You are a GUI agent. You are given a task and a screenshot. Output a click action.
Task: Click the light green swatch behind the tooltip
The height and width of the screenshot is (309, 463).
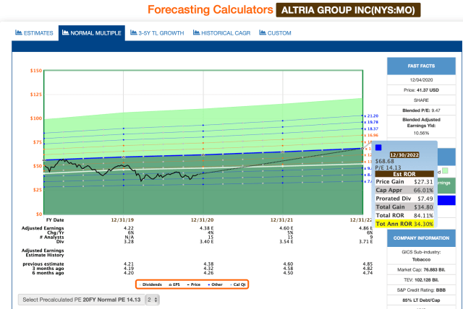click(446, 171)
